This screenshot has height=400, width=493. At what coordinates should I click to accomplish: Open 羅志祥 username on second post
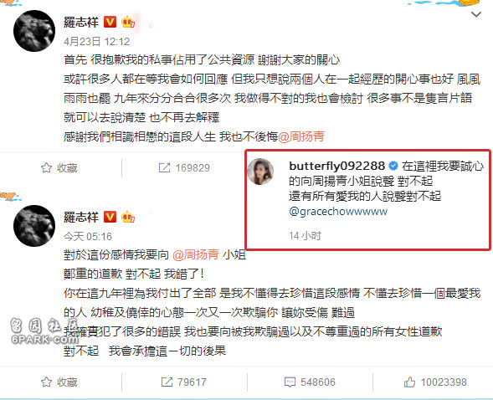(x=81, y=217)
